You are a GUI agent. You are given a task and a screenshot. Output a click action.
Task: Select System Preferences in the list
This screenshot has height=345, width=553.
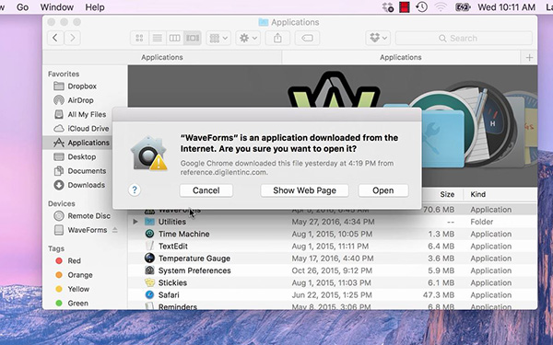click(333, 270)
